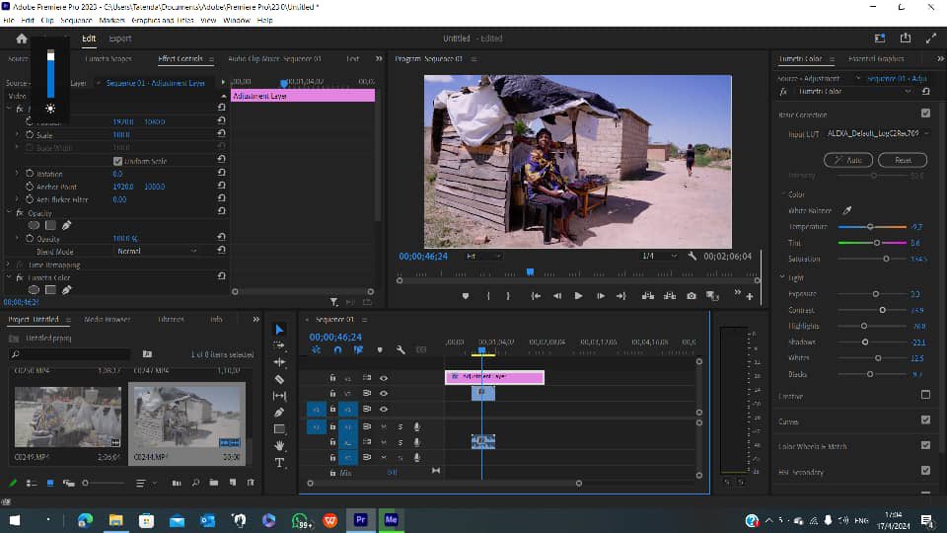Image resolution: width=947 pixels, height=533 pixels.
Task: Select the Selection tool arrow
Action: coord(279,330)
